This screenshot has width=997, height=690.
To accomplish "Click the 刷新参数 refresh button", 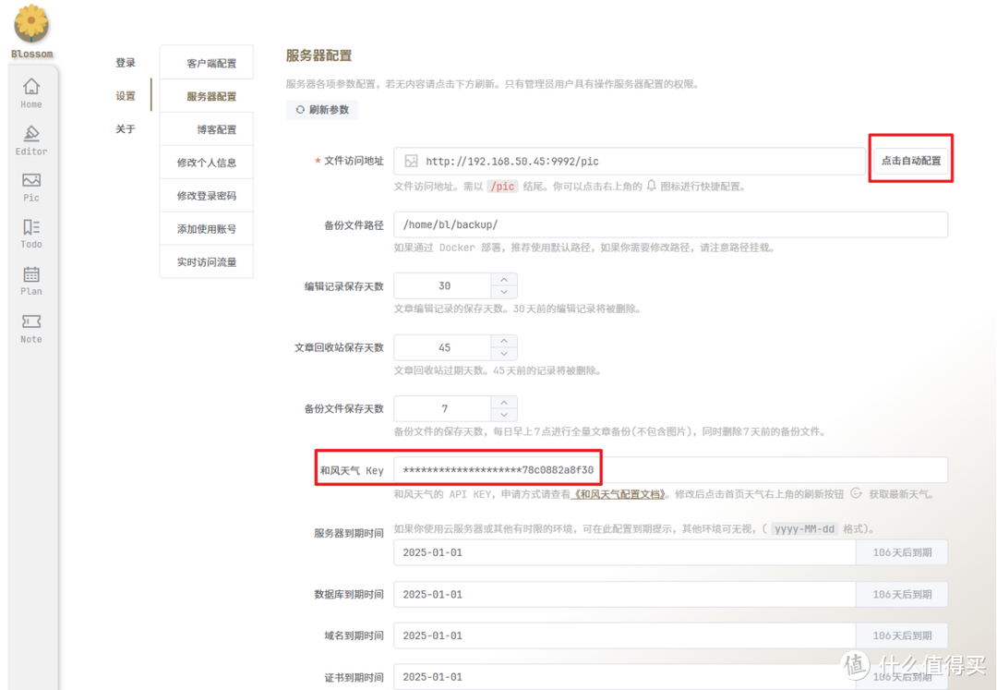I will [321, 109].
